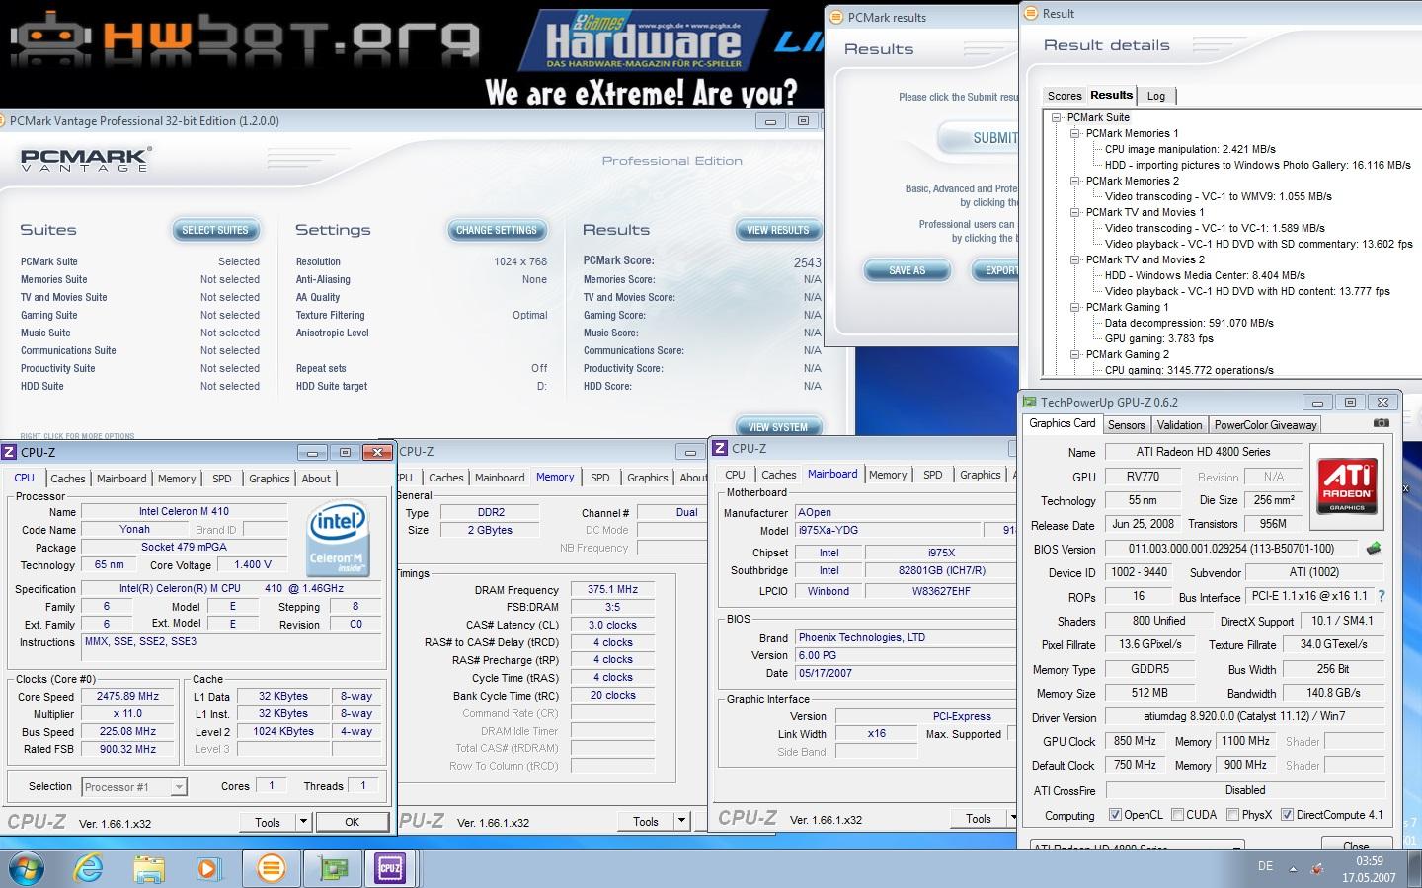This screenshot has width=1422, height=888.
Task: Click Core Speed value 2475.89 MHz field
Action: coord(127,696)
